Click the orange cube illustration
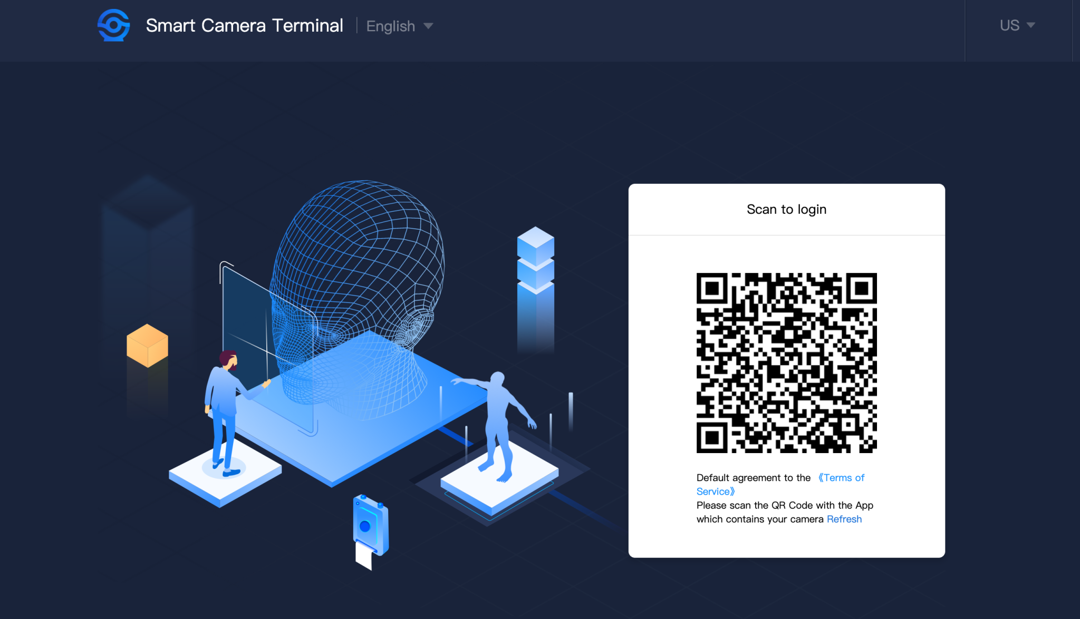This screenshot has width=1080, height=619. tap(147, 346)
